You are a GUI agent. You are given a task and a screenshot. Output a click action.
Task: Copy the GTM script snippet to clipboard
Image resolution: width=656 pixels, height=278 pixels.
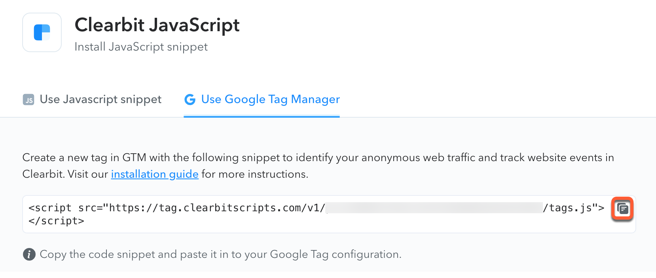coord(622,208)
